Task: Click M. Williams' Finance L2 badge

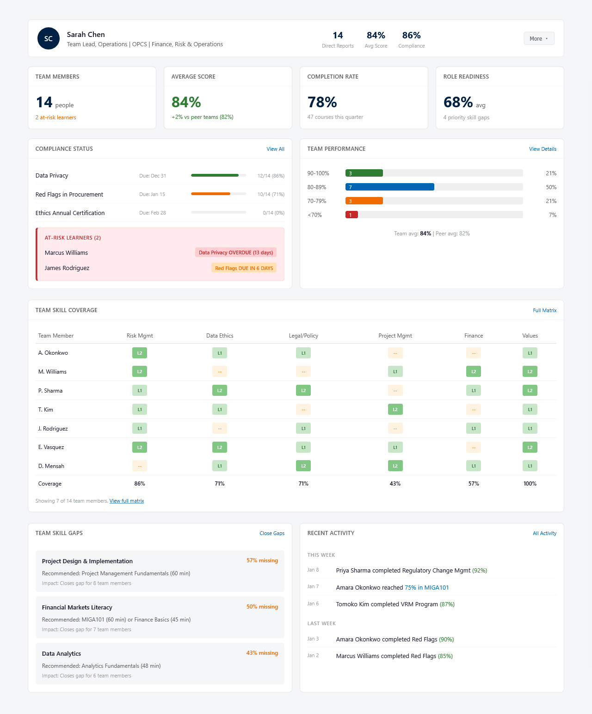Action: point(474,372)
